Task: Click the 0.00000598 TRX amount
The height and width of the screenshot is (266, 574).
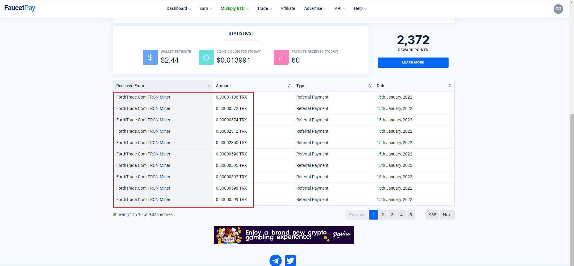Action: (231, 188)
